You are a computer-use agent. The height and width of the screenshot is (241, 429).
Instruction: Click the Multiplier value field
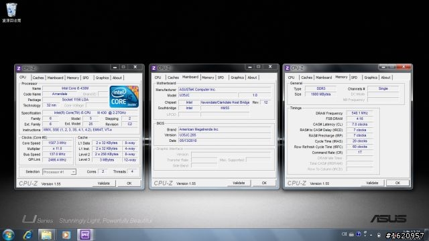(57, 149)
